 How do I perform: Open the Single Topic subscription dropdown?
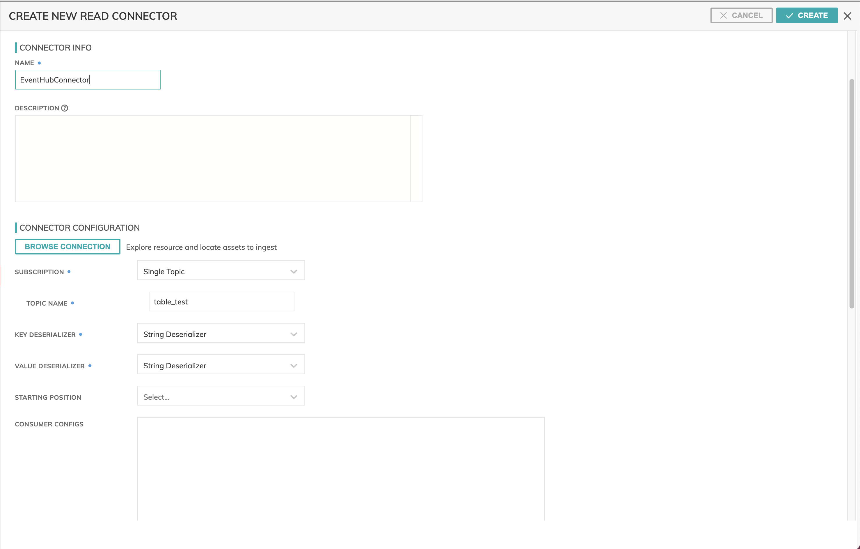214,272
